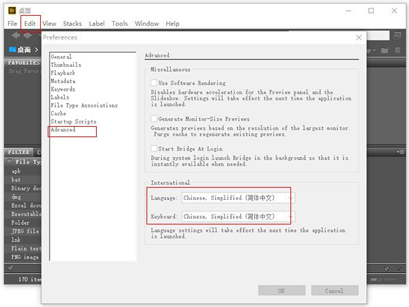Click the Cancel button
This screenshot has height=307, width=409.
pos(335,291)
